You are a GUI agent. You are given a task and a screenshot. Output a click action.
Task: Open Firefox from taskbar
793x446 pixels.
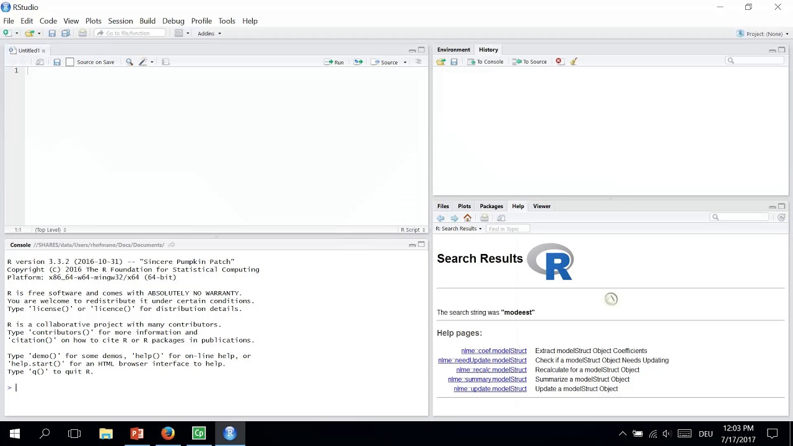tap(168, 433)
